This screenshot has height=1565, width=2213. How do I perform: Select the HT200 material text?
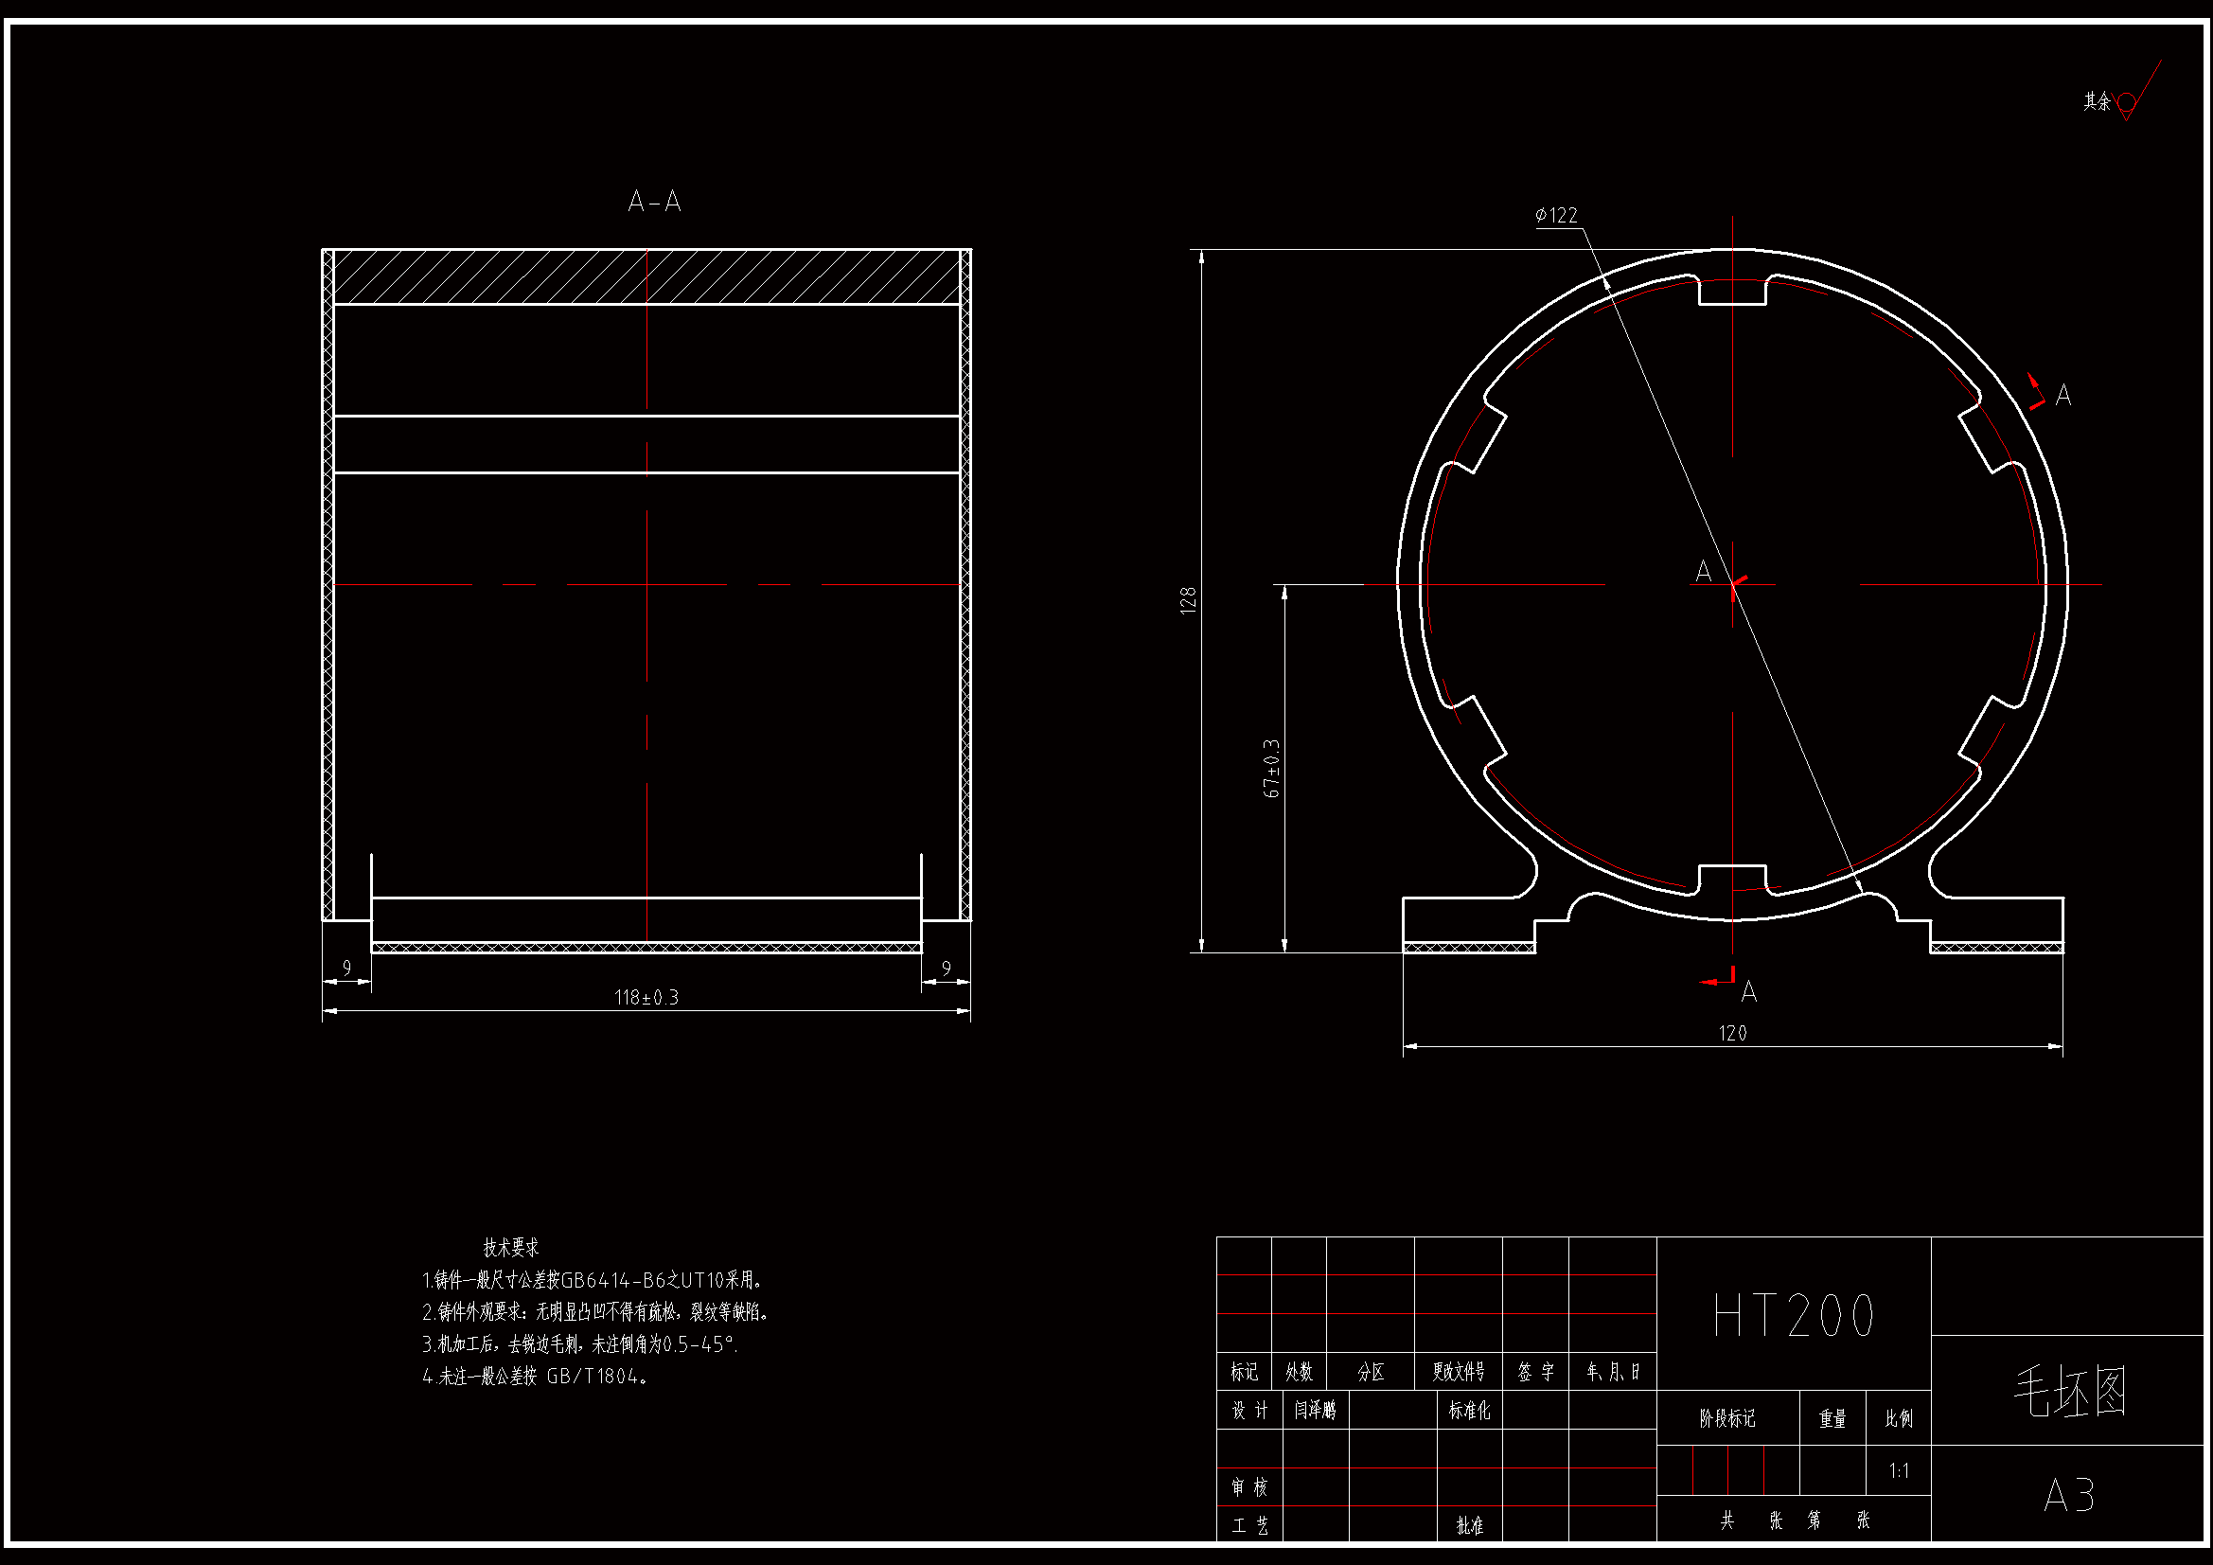[1793, 1315]
